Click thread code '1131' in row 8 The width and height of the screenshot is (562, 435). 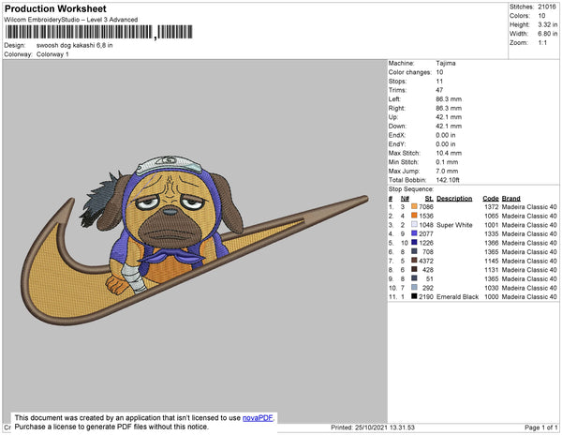click(492, 270)
